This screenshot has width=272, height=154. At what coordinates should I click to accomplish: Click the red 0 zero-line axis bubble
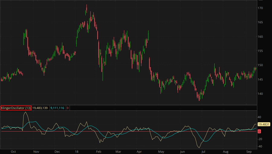[259, 132]
